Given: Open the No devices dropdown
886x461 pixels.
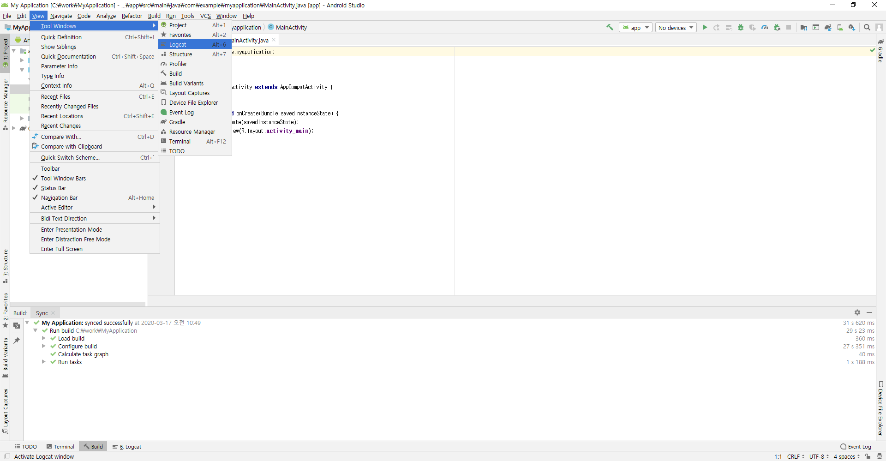Looking at the screenshot, I should [676, 28].
